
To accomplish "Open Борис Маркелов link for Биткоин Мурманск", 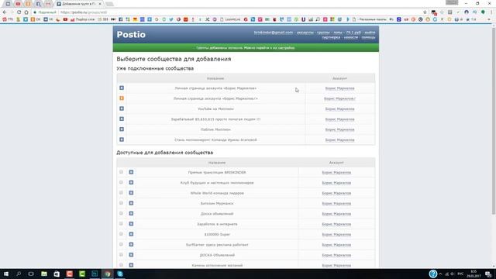I will 336,203.
